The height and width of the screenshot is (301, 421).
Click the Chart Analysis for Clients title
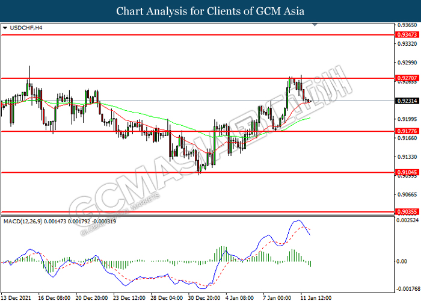(x=210, y=11)
